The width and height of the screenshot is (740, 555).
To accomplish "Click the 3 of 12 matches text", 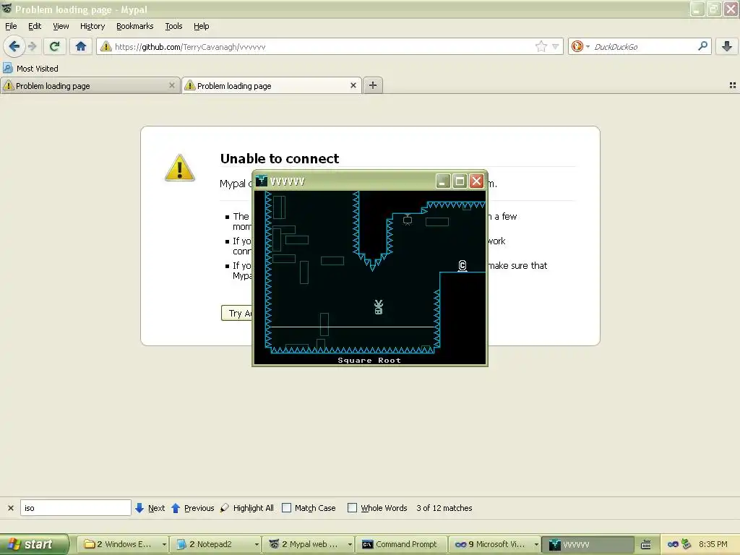I will pos(444,508).
